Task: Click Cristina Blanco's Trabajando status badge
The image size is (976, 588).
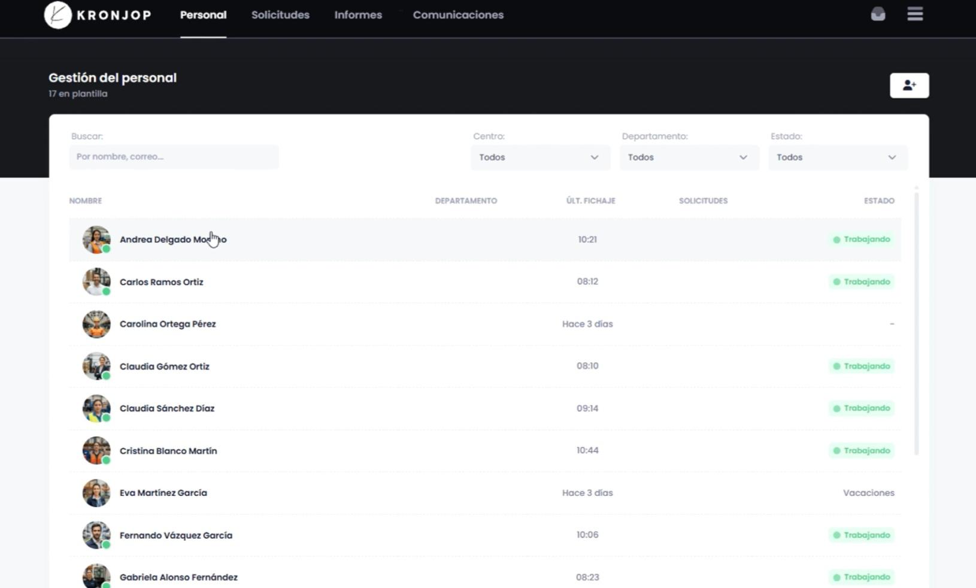Action: pyautogui.click(x=862, y=450)
